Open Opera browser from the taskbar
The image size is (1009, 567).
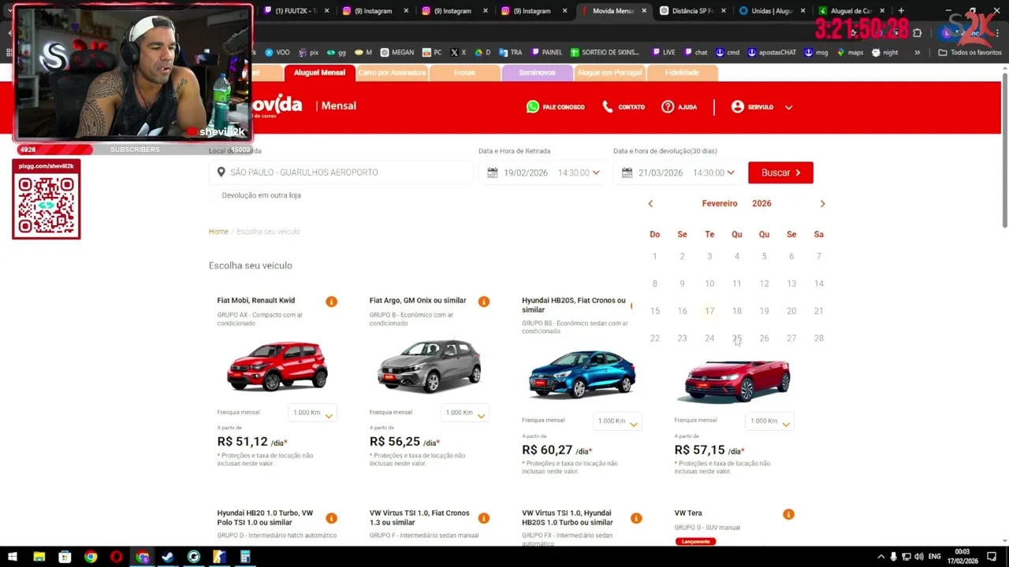117,557
